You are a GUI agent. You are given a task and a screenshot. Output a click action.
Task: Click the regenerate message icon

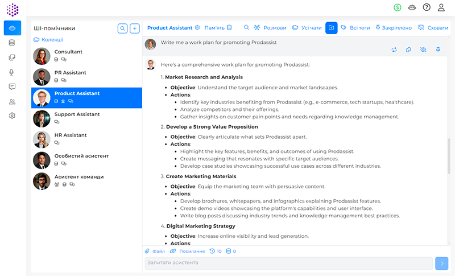(x=394, y=50)
